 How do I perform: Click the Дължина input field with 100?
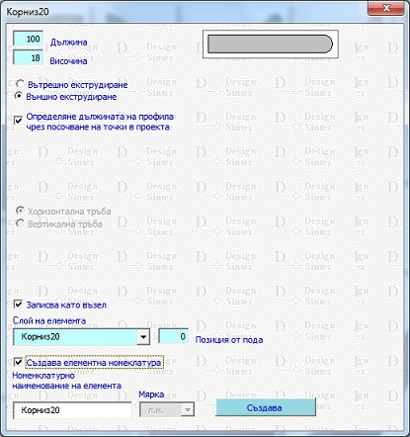pyautogui.click(x=28, y=39)
